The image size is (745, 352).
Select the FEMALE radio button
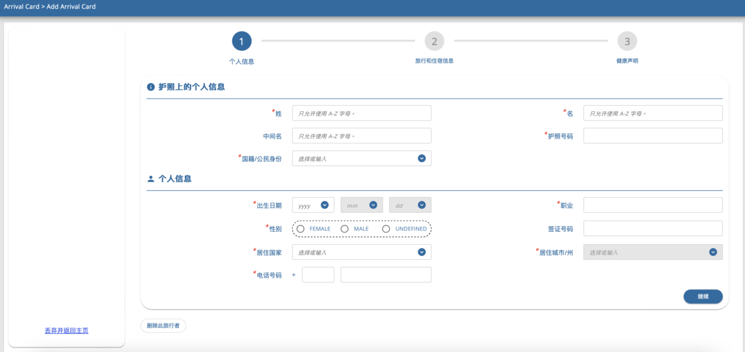tap(300, 229)
